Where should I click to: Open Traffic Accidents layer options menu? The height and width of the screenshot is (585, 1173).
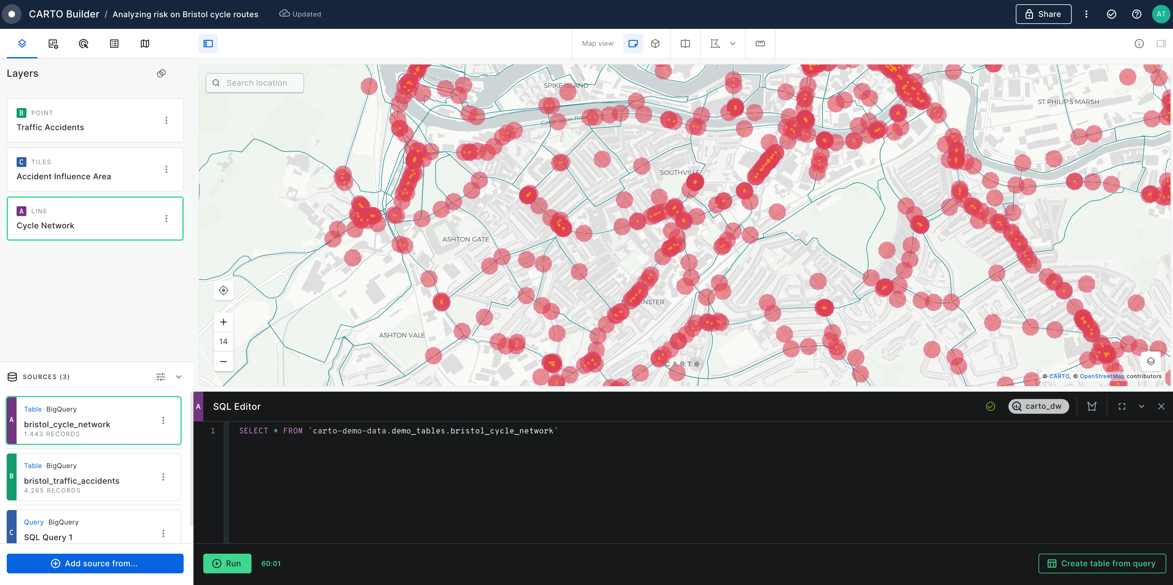pyautogui.click(x=166, y=120)
